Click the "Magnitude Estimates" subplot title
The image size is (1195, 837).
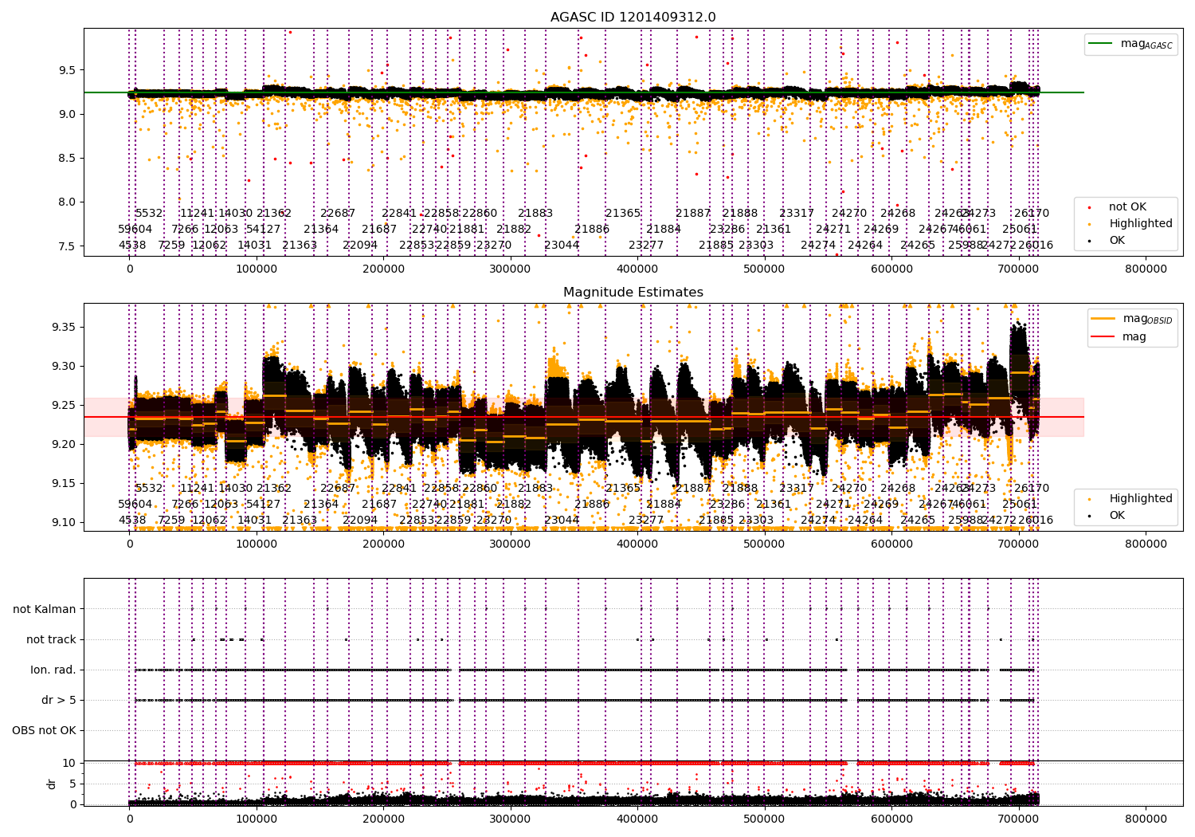633,293
